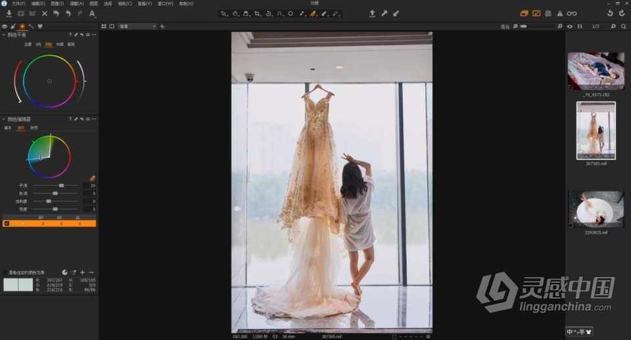
Task: Select the Pan hand tool
Action: [x=235, y=14]
